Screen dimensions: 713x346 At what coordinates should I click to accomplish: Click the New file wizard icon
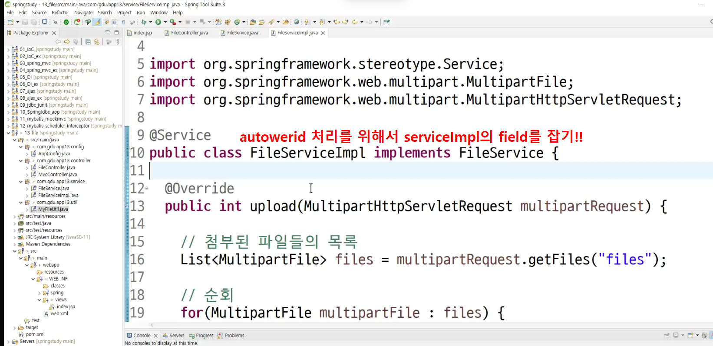click(x=10, y=22)
